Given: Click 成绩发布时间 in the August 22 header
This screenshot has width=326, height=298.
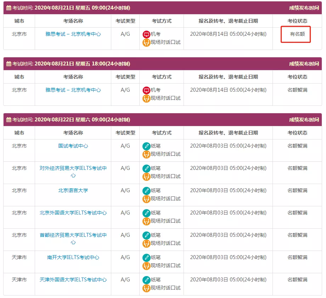Looking at the screenshot, I should (x=304, y=120).
